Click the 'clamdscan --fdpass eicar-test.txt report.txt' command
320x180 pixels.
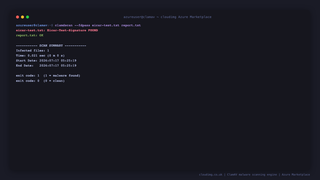point(98,25)
